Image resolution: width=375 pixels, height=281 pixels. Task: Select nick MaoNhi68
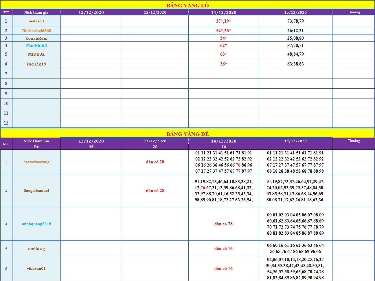(x=36, y=45)
